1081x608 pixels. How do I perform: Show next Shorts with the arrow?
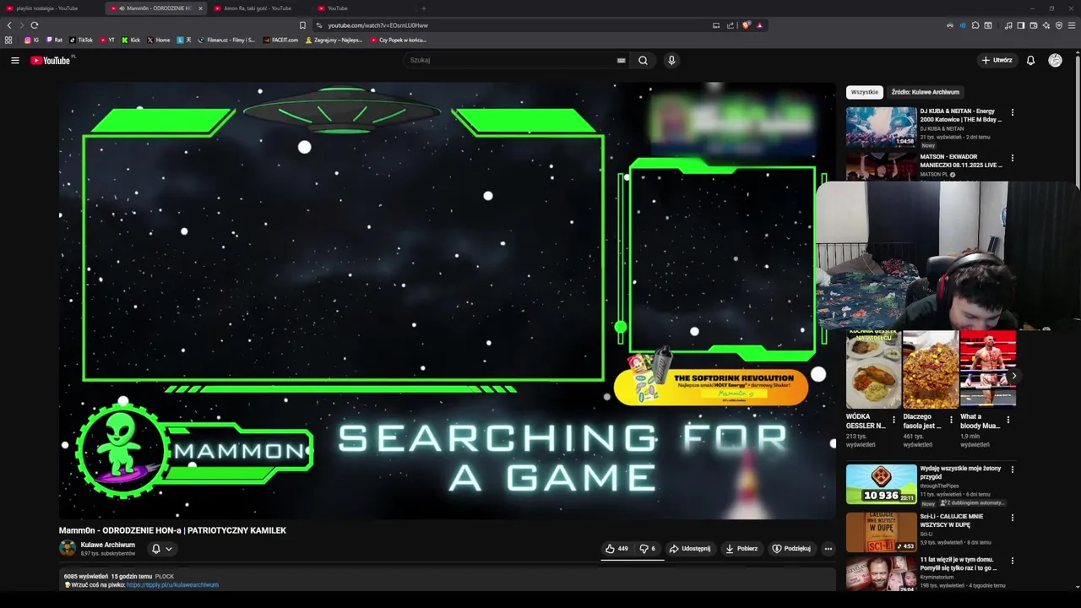(1013, 376)
